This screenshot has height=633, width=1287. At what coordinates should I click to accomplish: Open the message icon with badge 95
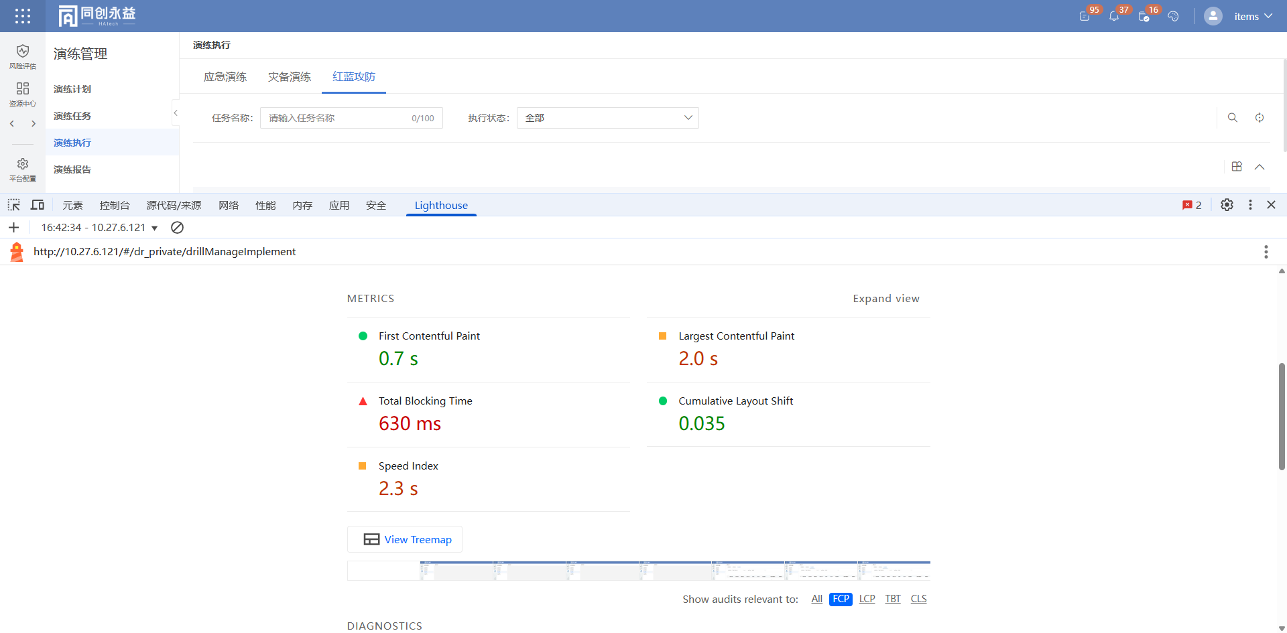pyautogui.click(x=1085, y=17)
